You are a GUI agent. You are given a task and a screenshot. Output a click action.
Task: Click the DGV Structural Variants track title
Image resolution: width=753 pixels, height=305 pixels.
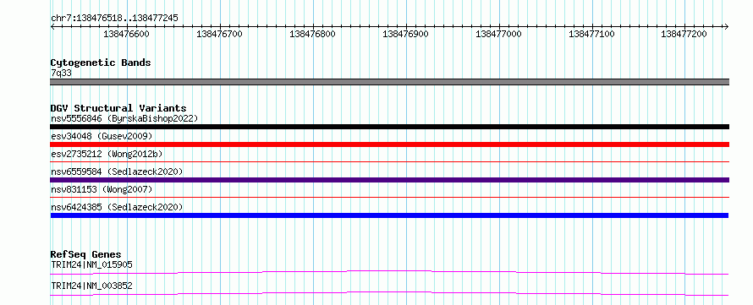click(118, 108)
